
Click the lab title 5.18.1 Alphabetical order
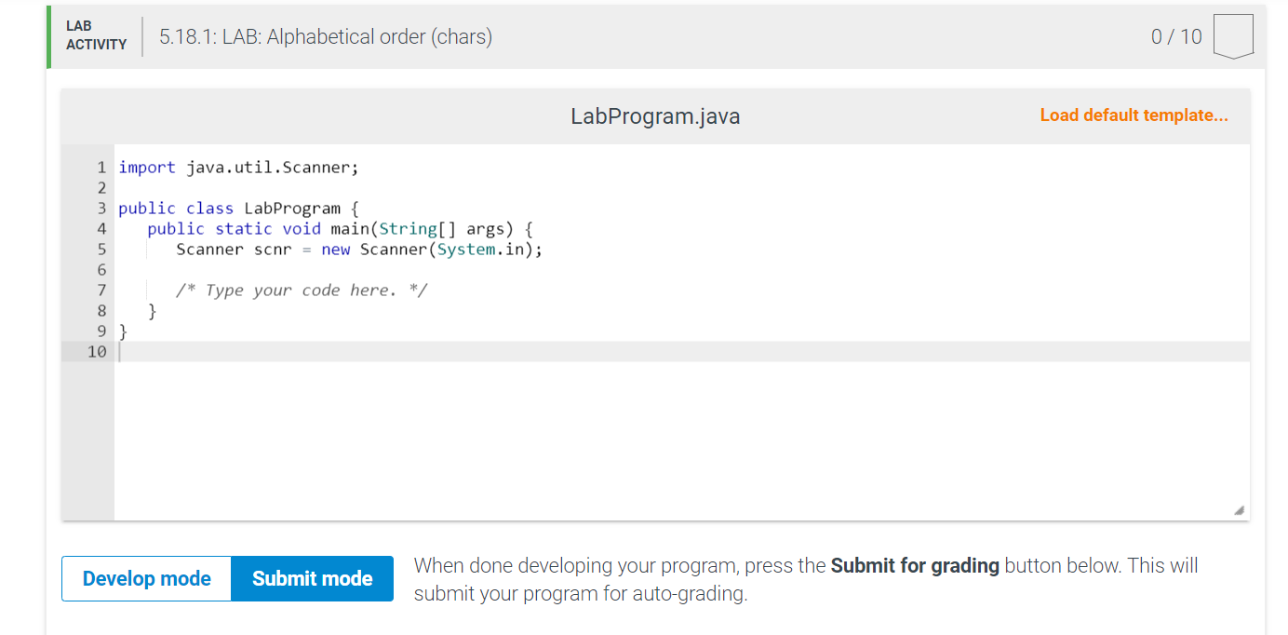[324, 36]
